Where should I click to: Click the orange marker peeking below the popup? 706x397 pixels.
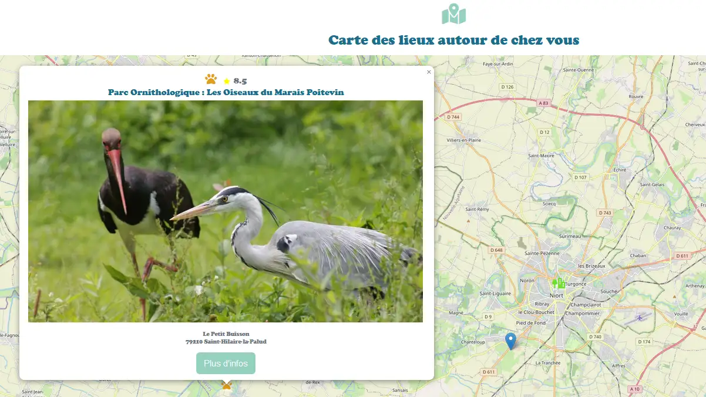[226, 386]
